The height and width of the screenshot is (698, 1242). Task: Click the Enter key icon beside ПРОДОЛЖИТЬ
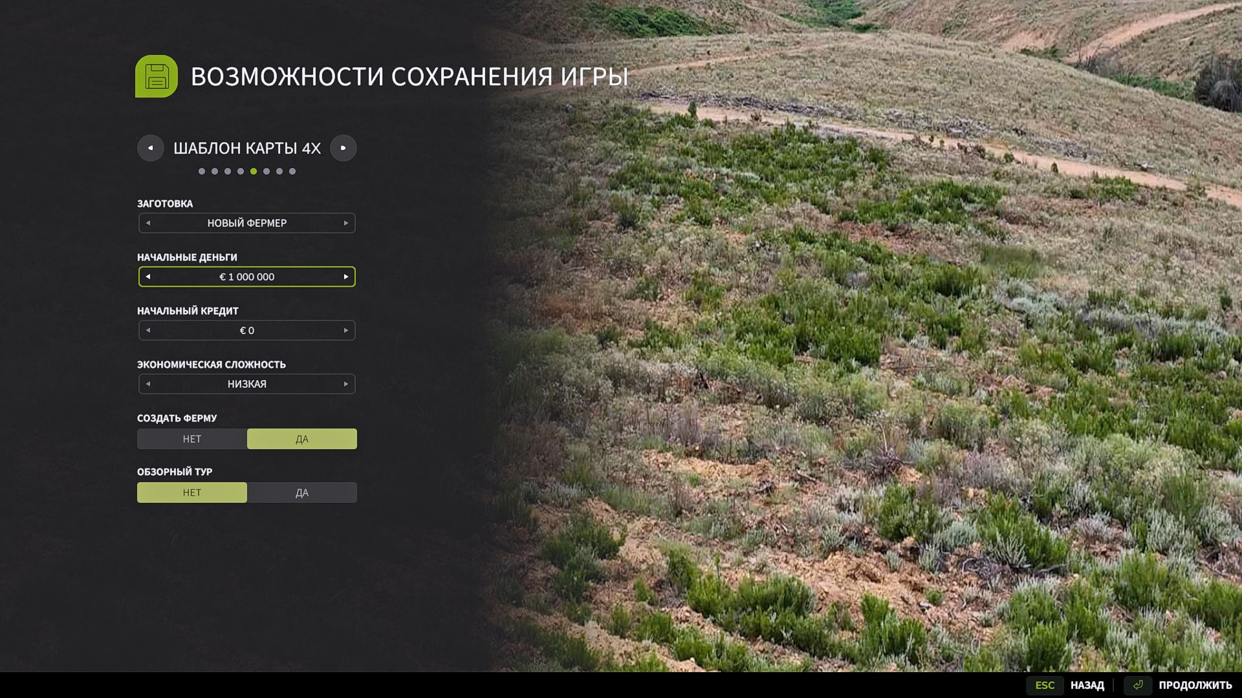(1138, 685)
